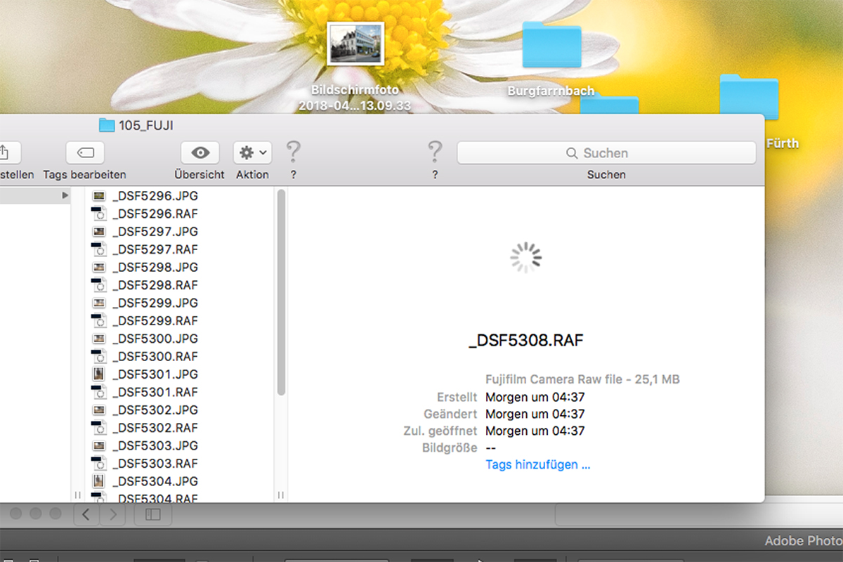
Task: Click the JPG thumbnail icon of _DSF5298.JPG
Action: pos(99,267)
